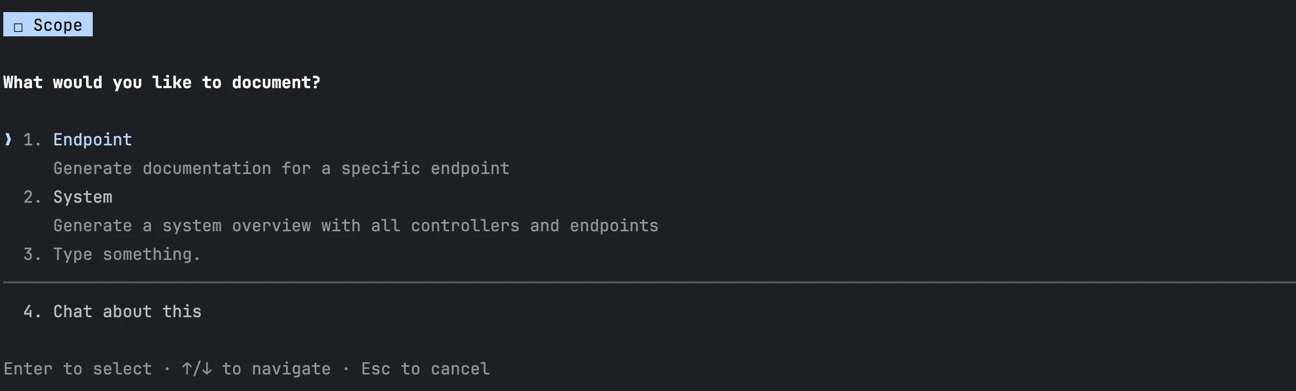Click the "to navigate" hint text
Image resolution: width=1296 pixels, height=391 pixels.
coord(276,369)
